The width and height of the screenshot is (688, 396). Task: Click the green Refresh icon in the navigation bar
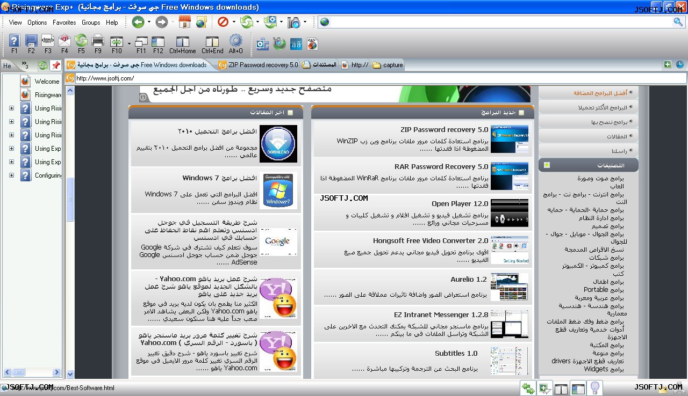pos(247,22)
